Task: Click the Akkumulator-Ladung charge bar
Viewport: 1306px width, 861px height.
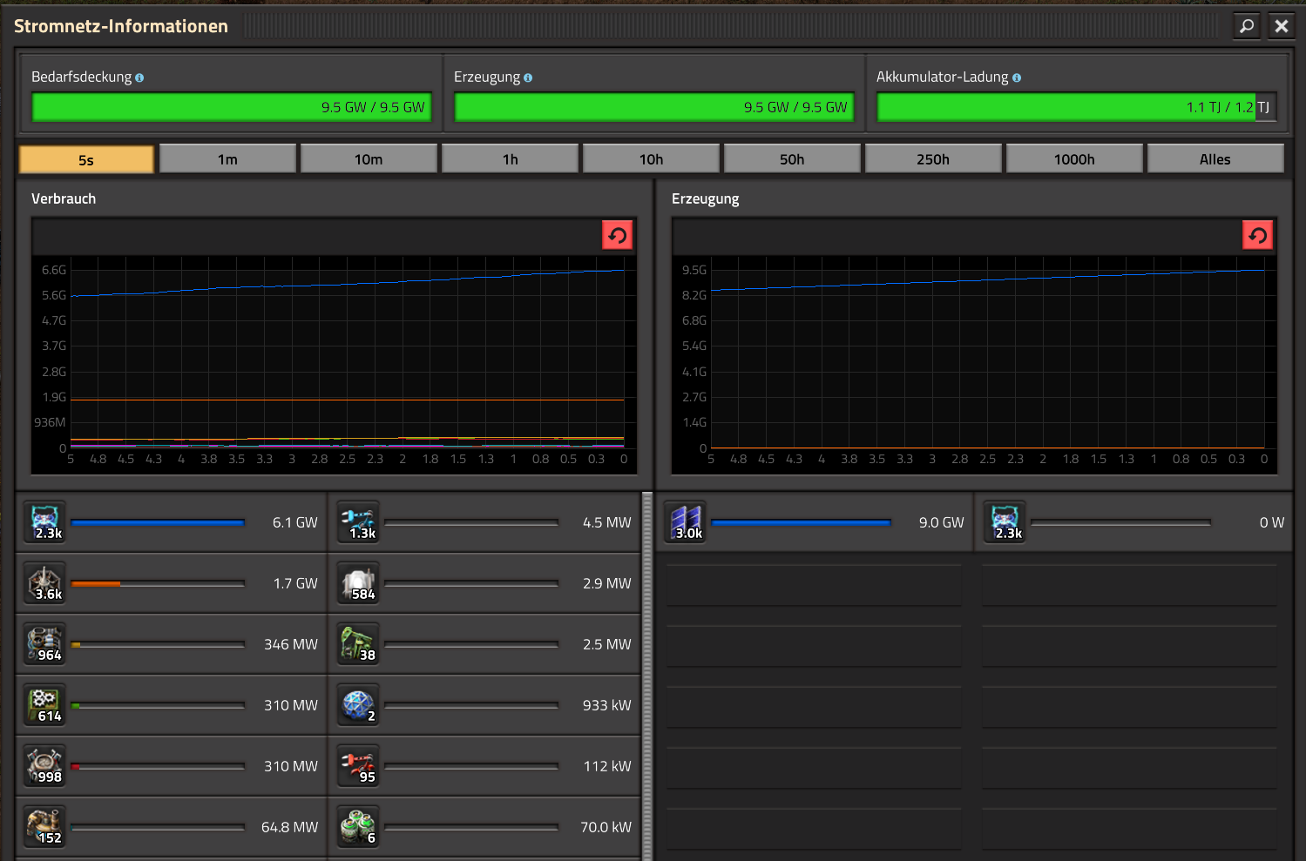Action: (x=1077, y=107)
